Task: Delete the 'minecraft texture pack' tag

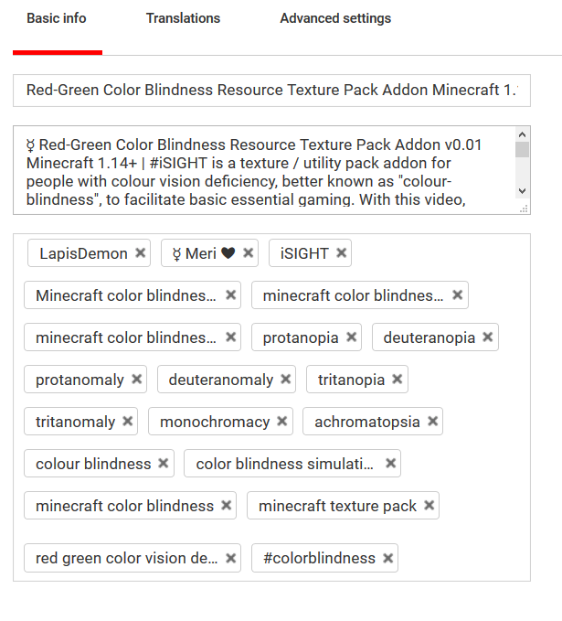Action: [429, 506]
